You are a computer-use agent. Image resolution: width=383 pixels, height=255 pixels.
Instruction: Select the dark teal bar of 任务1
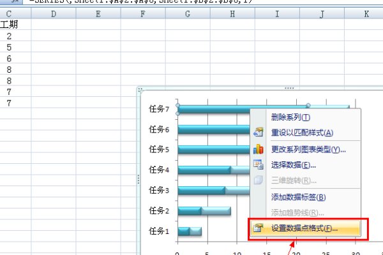click(184, 231)
